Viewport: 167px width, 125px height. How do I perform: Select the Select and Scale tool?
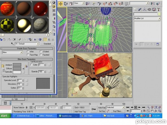coord(71,4)
